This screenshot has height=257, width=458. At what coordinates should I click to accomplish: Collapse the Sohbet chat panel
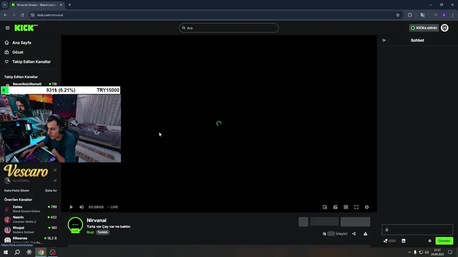(x=384, y=40)
